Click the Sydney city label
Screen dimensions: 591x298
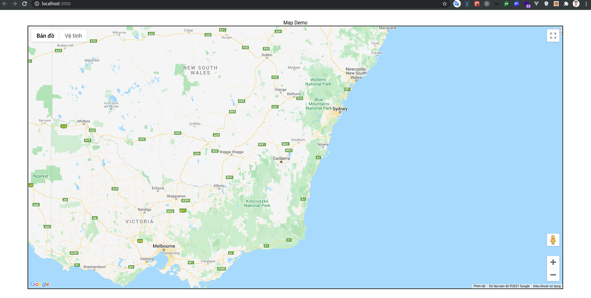[x=340, y=109]
